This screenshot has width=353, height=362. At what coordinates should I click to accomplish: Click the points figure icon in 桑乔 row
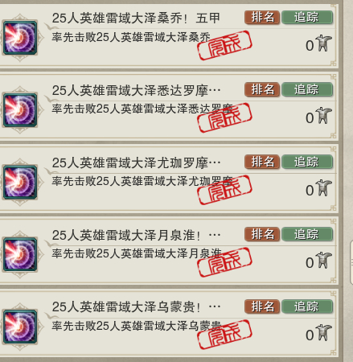click(324, 43)
